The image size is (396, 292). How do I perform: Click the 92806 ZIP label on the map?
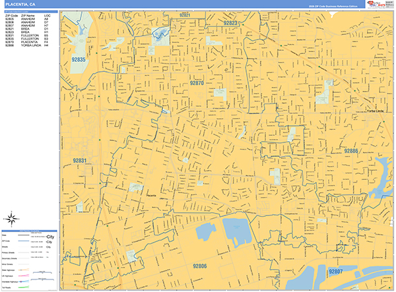pyautogui.click(x=200, y=266)
